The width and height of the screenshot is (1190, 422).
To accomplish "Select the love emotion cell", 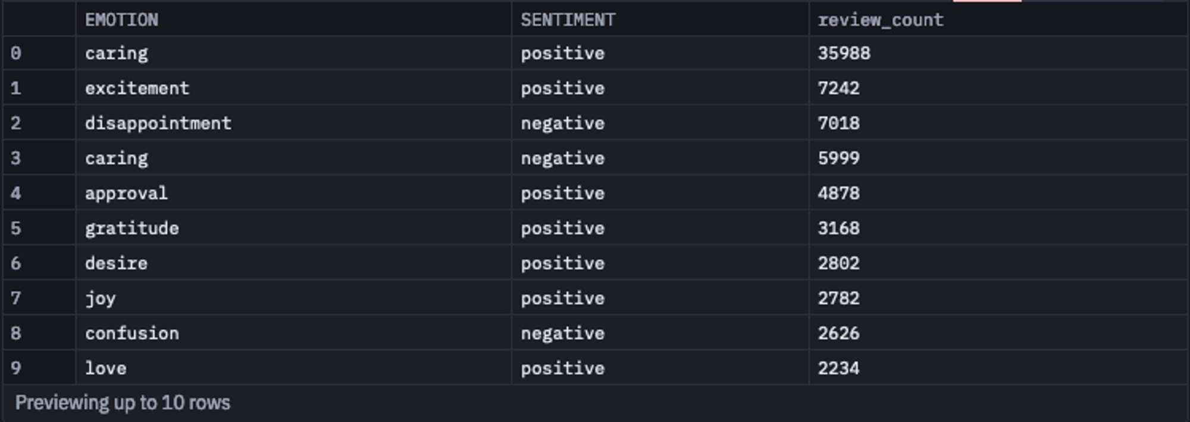I will coord(293,368).
